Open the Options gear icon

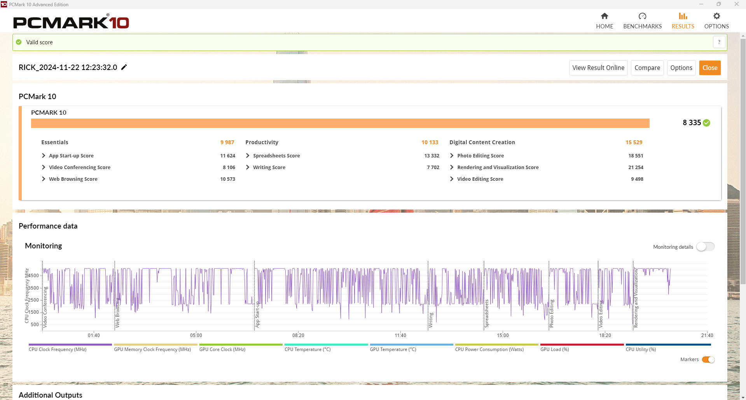(716, 16)
